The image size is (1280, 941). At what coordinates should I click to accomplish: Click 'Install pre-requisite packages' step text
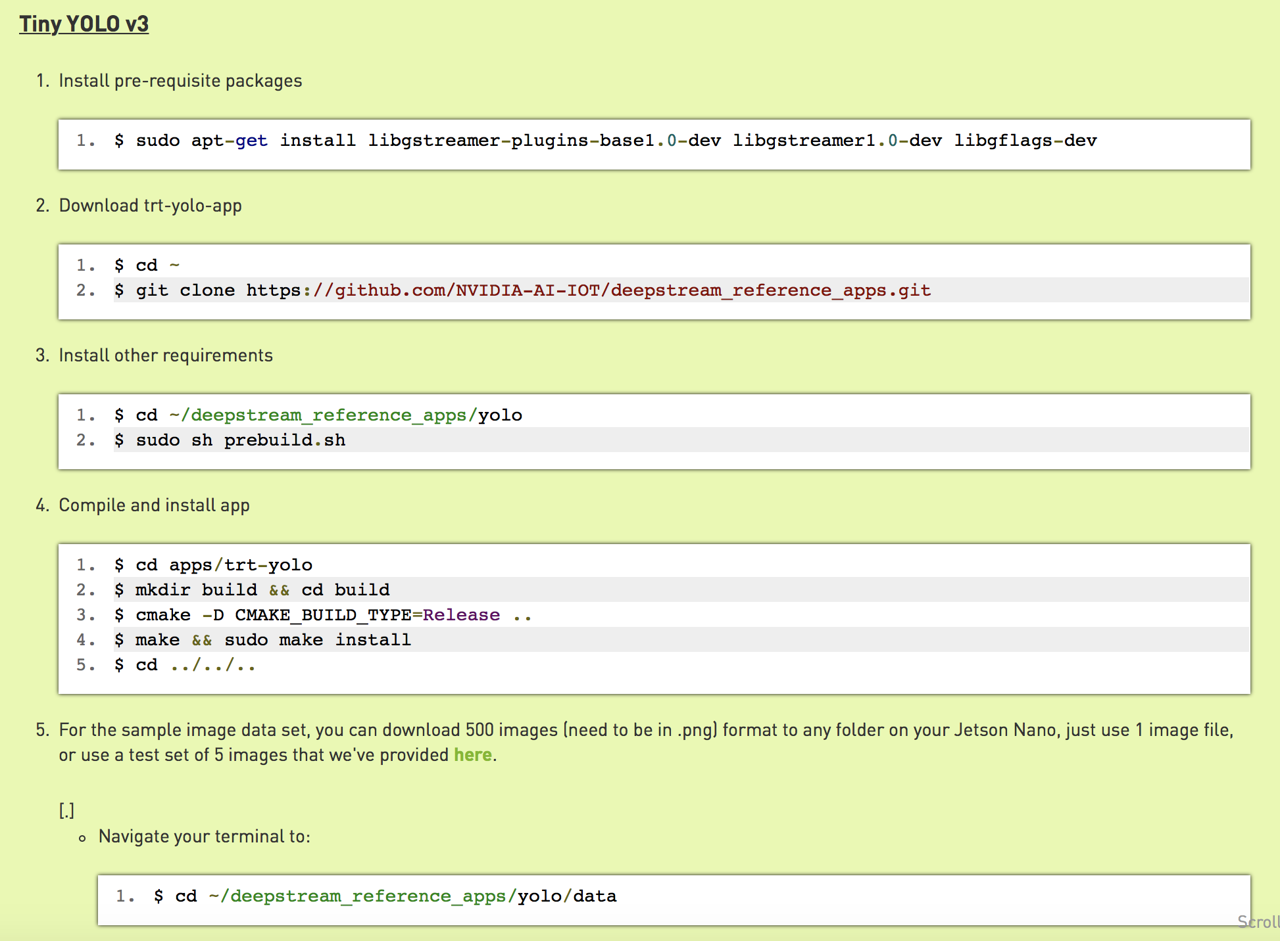pos(180,81)
